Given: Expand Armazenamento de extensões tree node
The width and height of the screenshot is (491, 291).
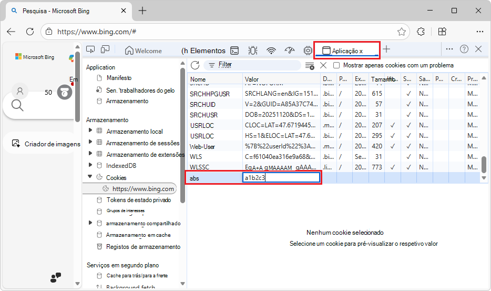Looking at the screenshot, I should pos(90,153).
